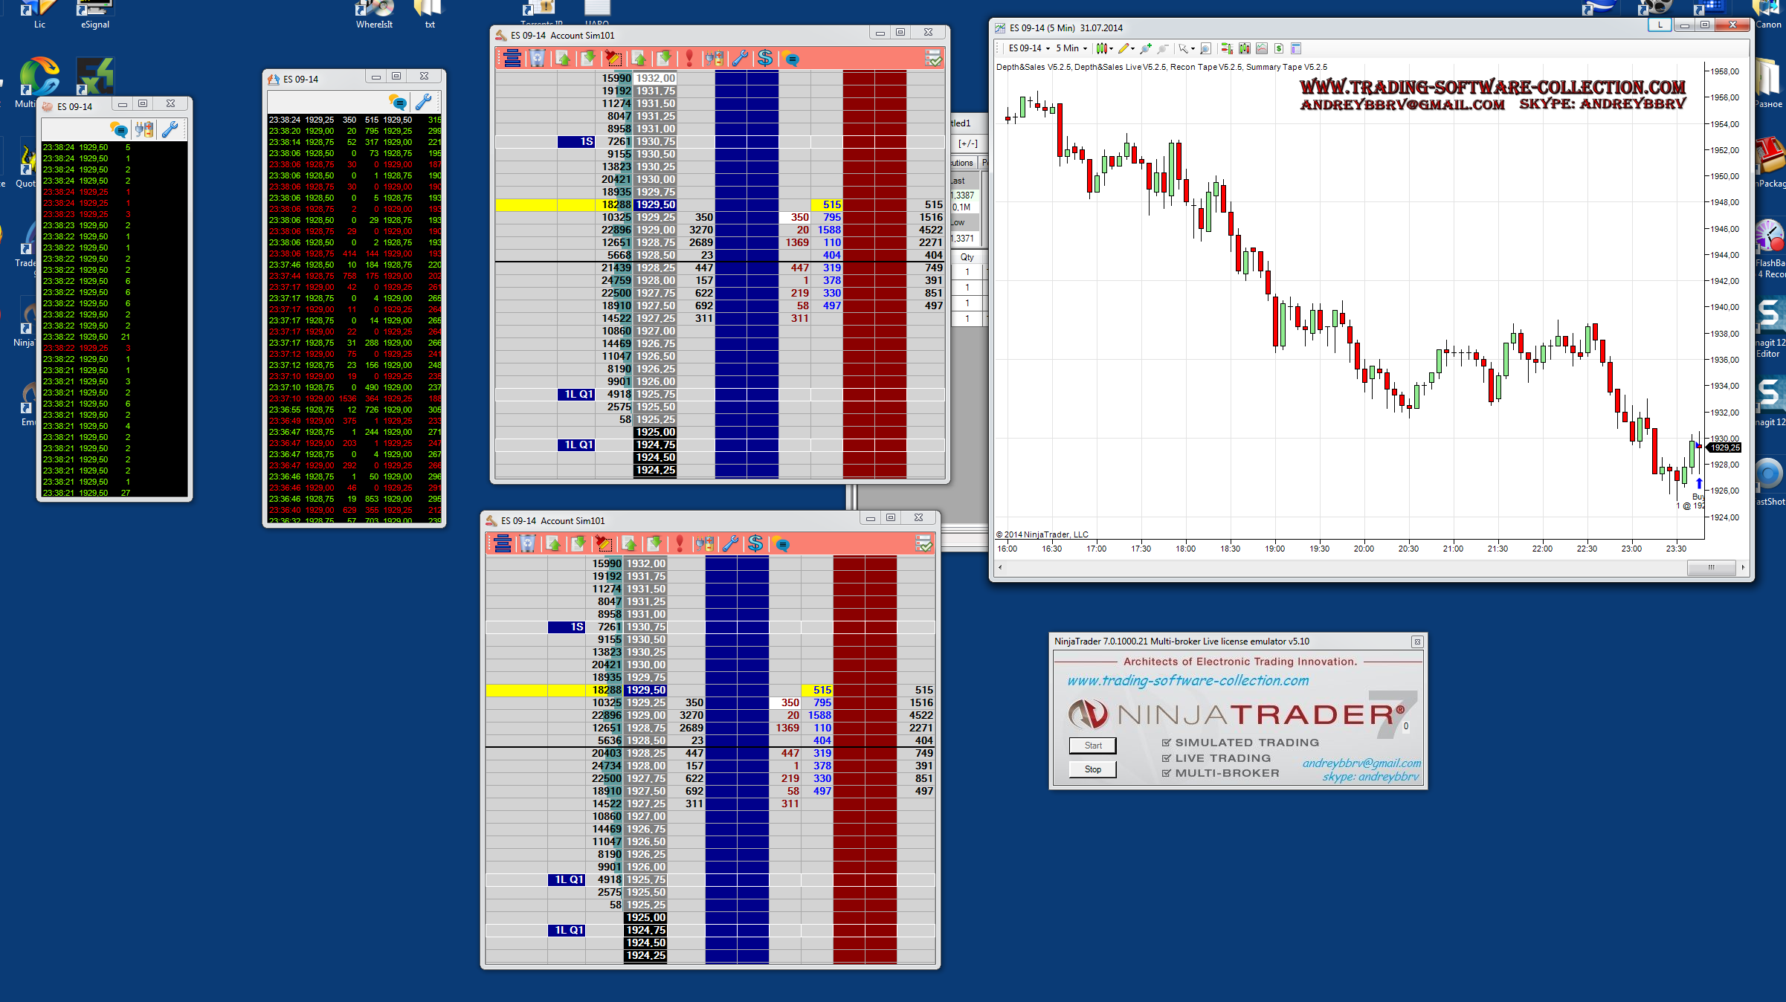
Task: Toggle the Live Trading checkbox
Action: (x=1167, y=758)
